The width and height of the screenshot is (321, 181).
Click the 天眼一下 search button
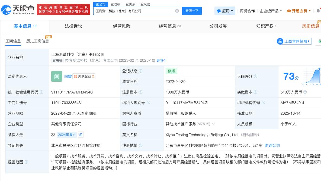pos(192,11)
